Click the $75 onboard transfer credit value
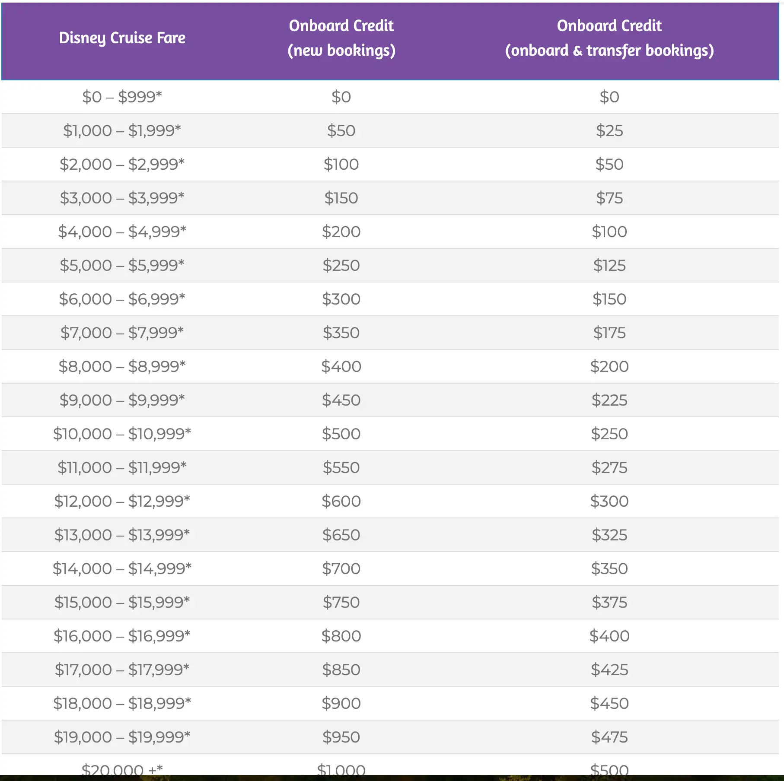 click(x=609, y=198)
